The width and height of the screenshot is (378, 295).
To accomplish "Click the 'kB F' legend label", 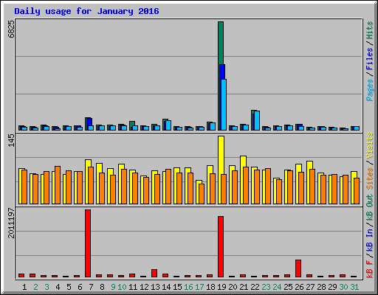I will (x=369, y=269).
